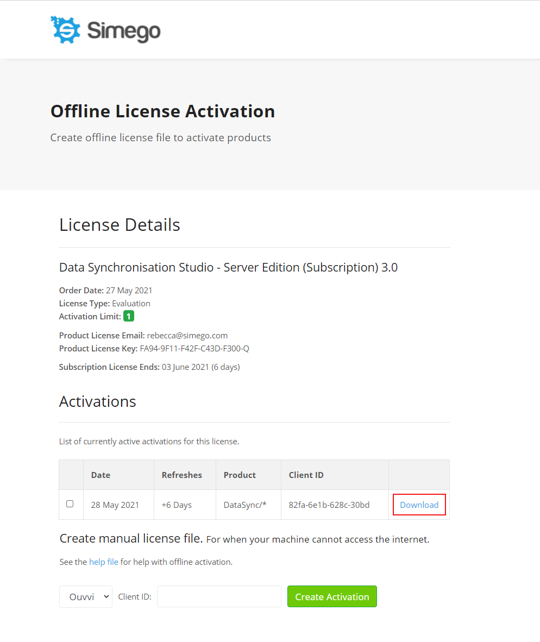Click the Create manual license file heading
This screenshot has height=642, width=540.
tap(131, 538)
